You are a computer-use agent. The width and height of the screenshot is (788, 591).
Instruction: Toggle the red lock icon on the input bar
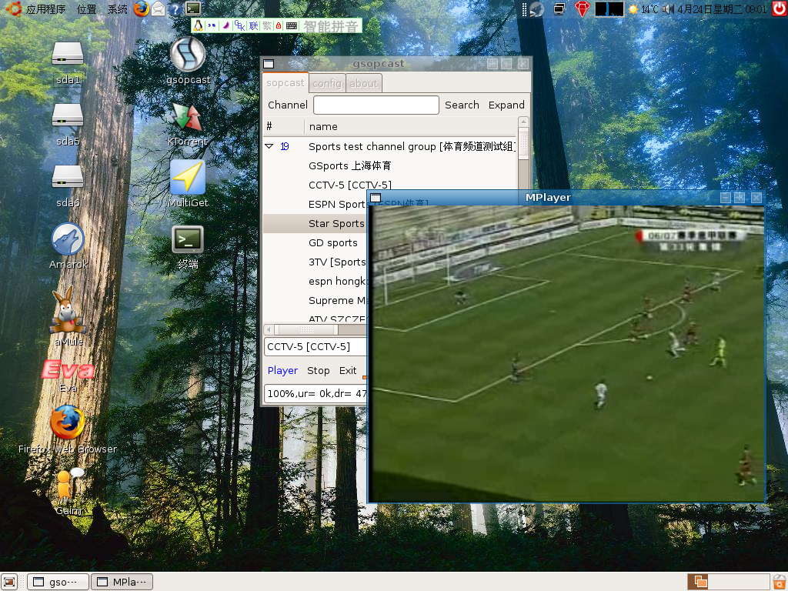click(279, 25)
